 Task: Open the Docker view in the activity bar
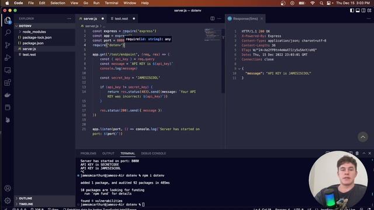(8, 95)
